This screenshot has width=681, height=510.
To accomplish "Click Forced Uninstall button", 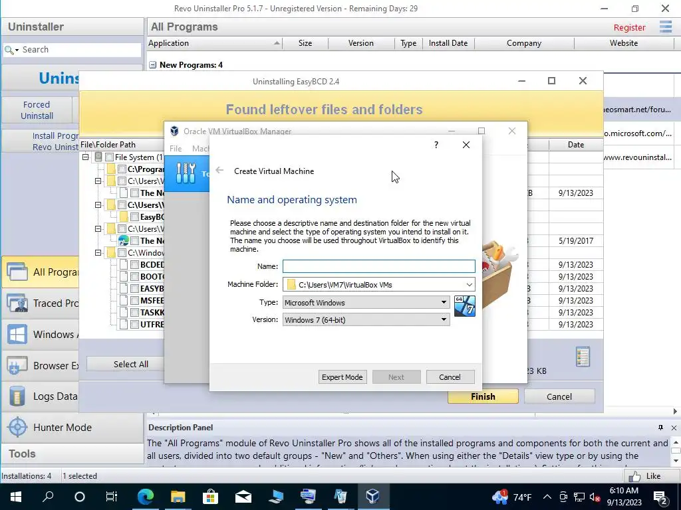I will click(37, 110).
